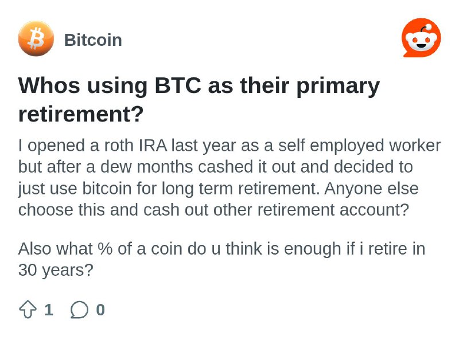The width and height of the screenshot is (459, 340).
Task: Open the Reddit Snoo logo
Action: coord(421,38)
